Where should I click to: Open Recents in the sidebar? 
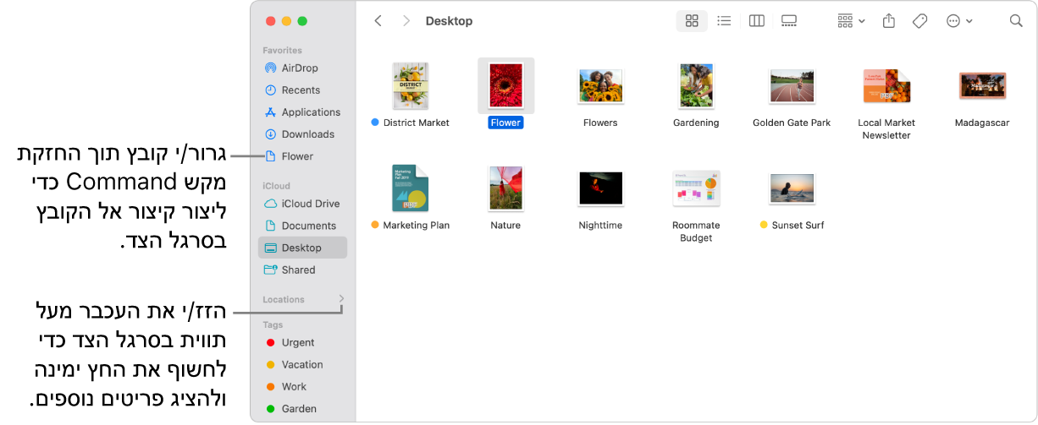(x=302, y=90)
